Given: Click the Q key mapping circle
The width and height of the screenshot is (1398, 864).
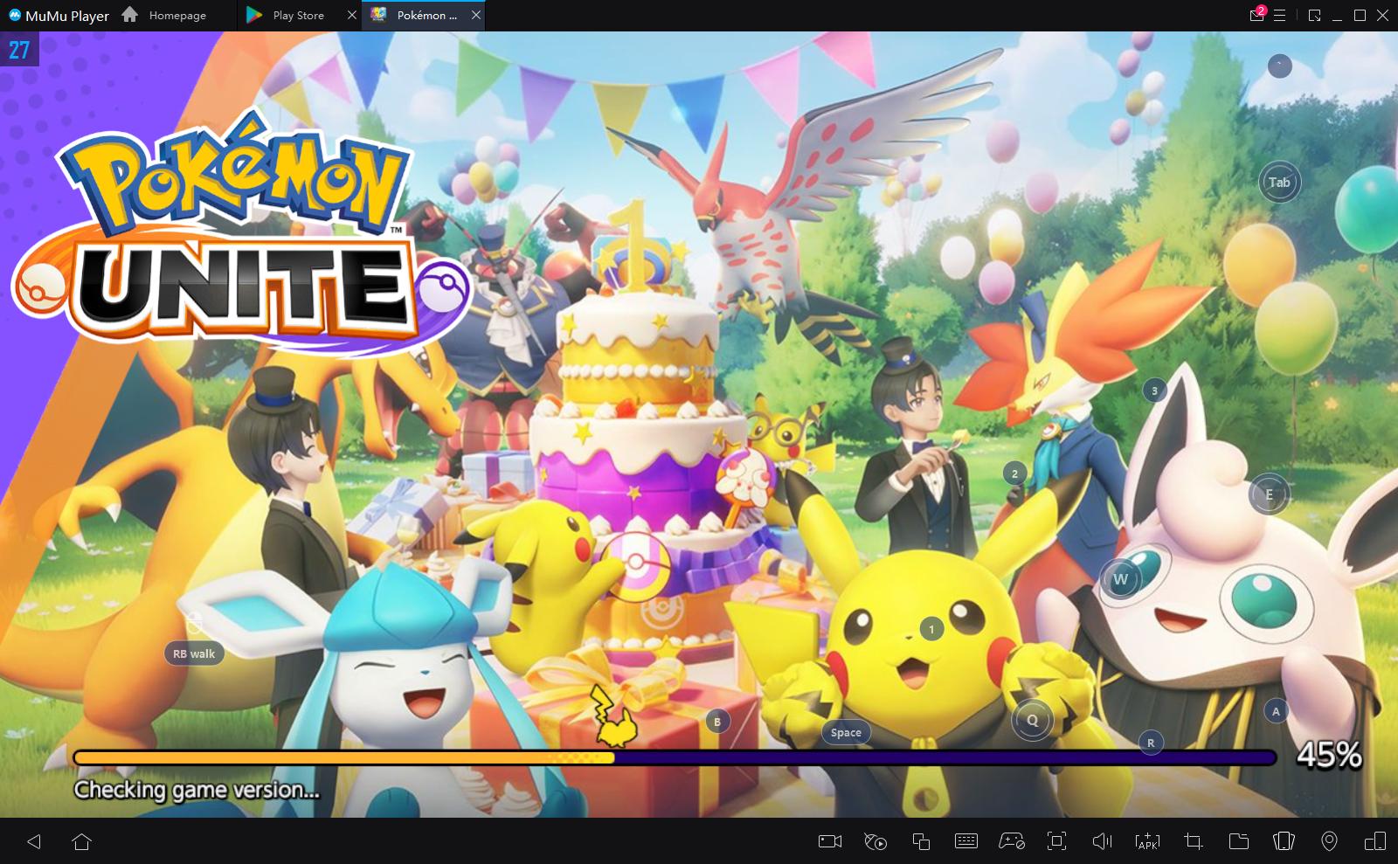Looking at the screenshot, I should (1032, 721).
